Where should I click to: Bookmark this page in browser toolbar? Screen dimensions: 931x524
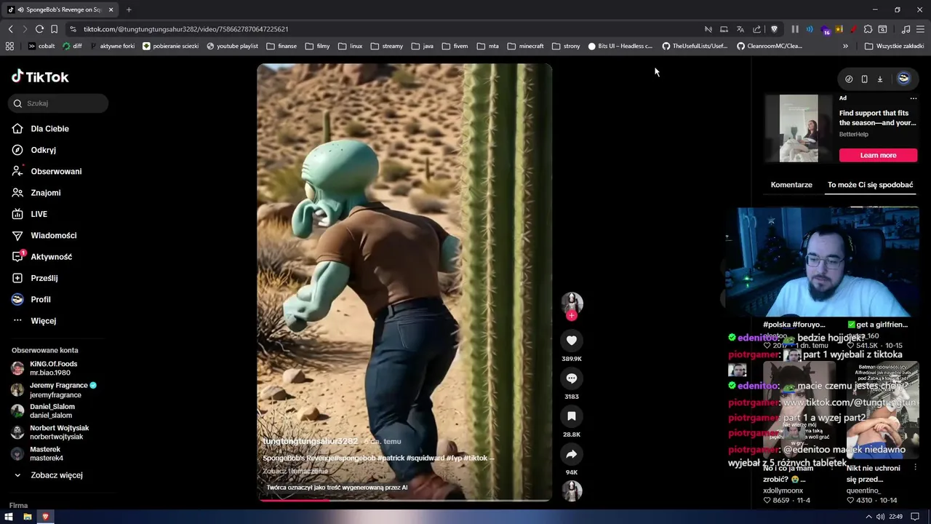(x=54, y=29)
